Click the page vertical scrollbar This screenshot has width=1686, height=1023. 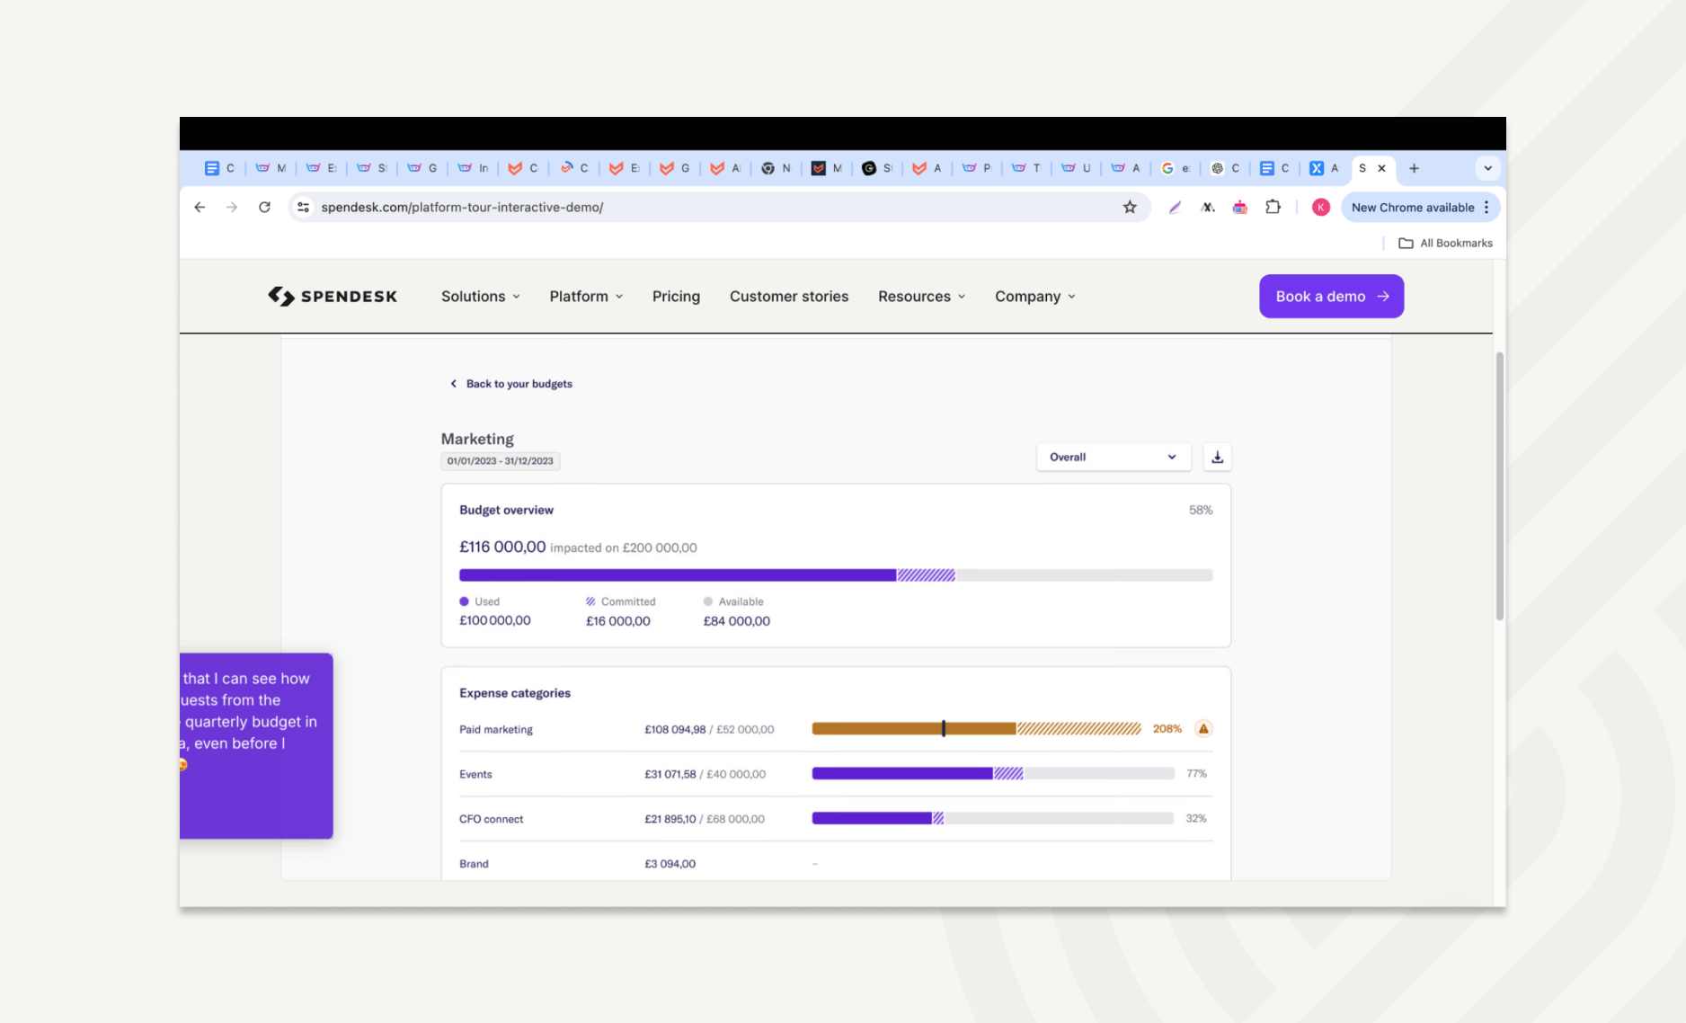1499,486
